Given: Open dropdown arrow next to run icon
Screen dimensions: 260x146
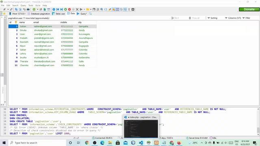Looking at the screenshot, I should pyautogui.click(x=84, y=9).
